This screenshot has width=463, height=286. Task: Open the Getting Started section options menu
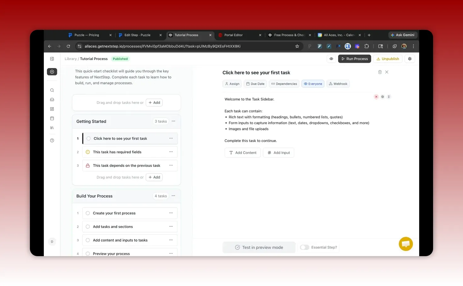173,121
